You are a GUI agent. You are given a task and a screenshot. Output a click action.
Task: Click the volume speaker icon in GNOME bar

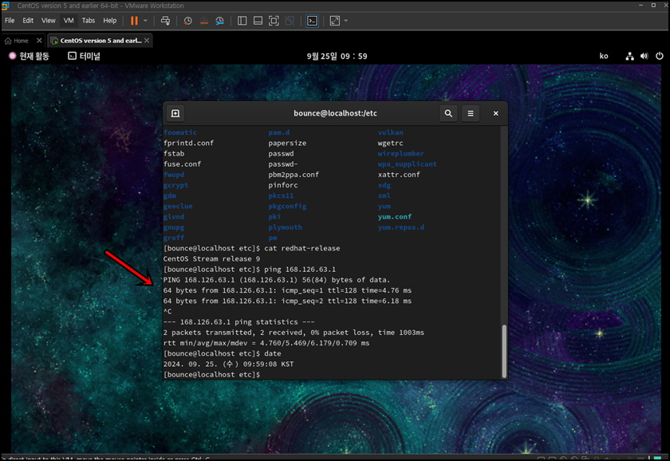pos(644,56)
